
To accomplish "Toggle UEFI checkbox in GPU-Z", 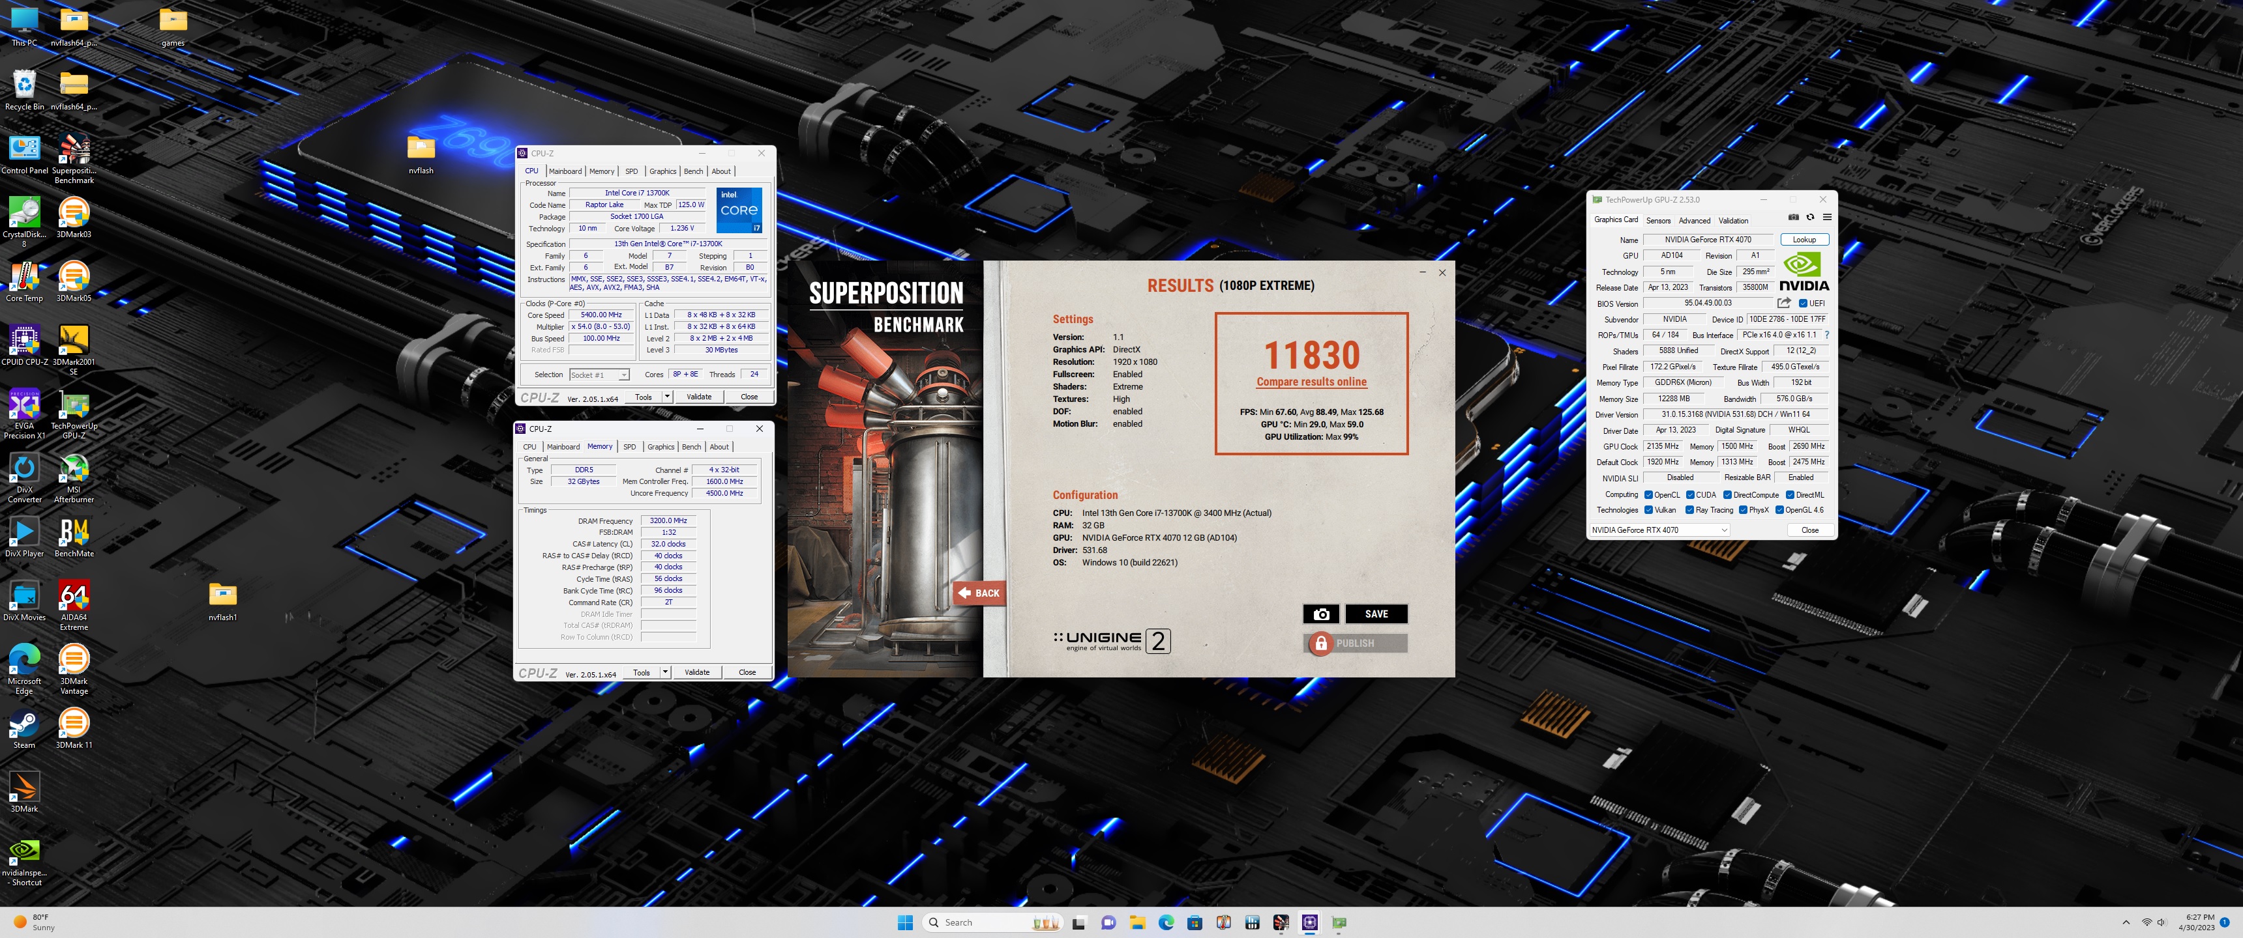I will pyautogui.click(x=1802, y=304).
